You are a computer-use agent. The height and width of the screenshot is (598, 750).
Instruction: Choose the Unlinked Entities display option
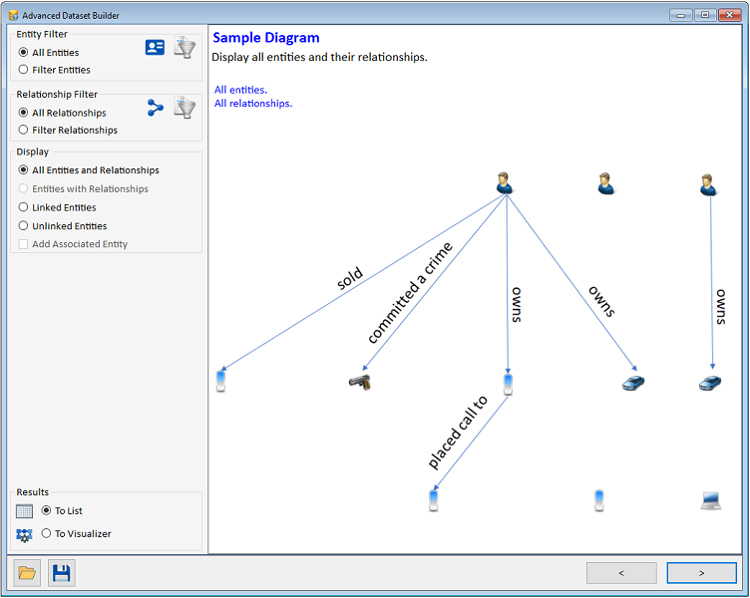24,226
